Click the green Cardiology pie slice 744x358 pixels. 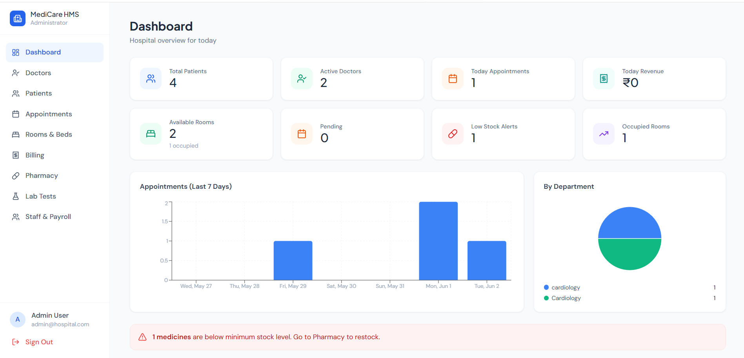click(x=629, y=254)
